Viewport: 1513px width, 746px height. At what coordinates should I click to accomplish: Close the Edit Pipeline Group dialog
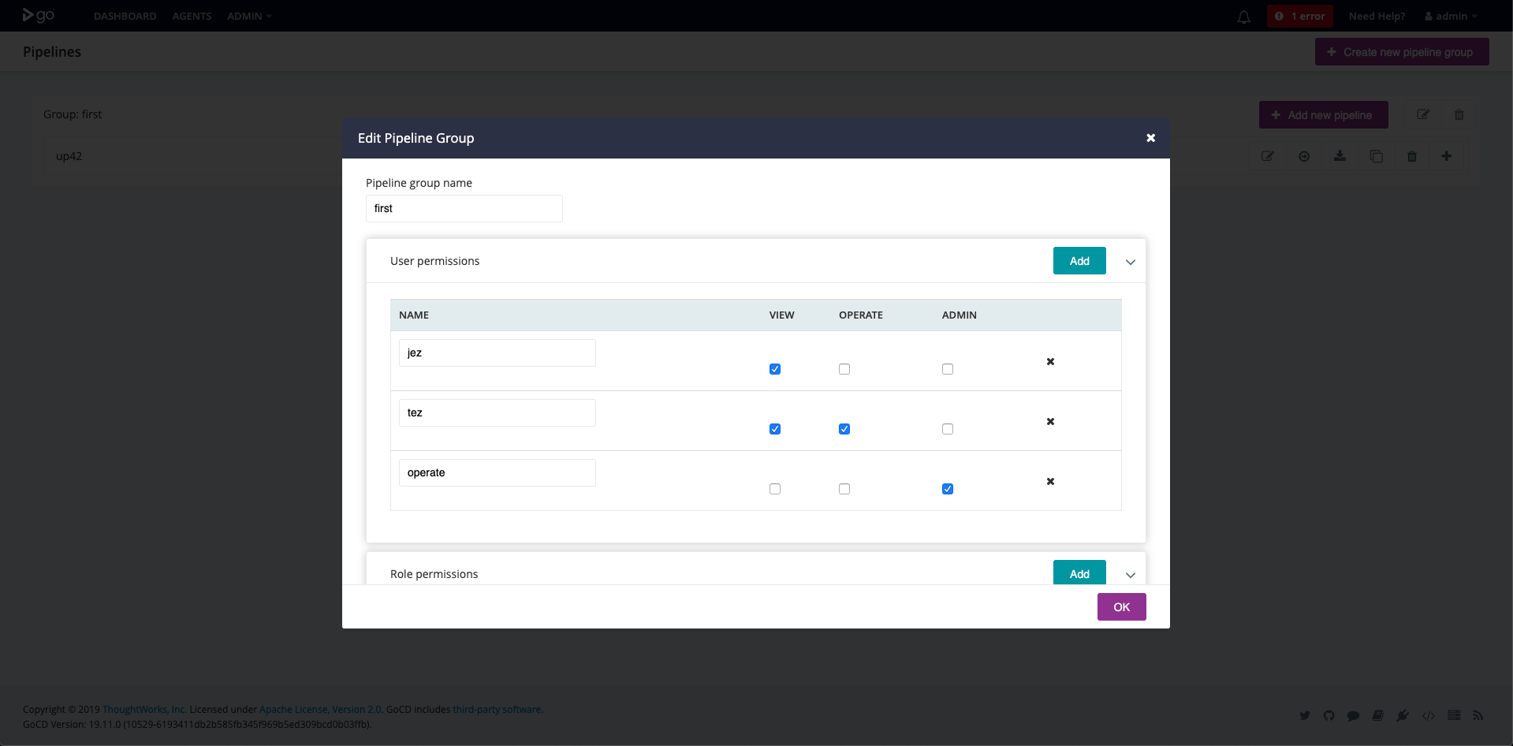(x=1150, y=138)
